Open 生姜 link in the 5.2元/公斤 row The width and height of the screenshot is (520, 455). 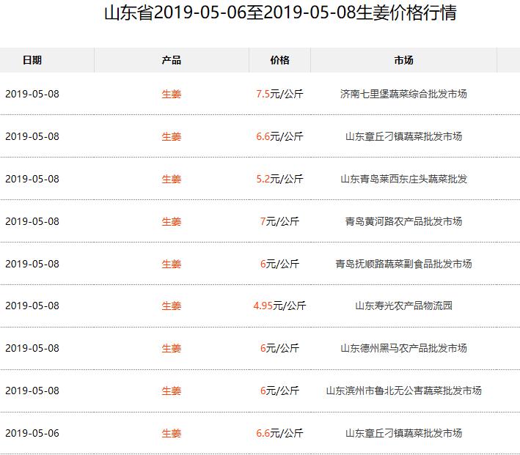point(172,179)
